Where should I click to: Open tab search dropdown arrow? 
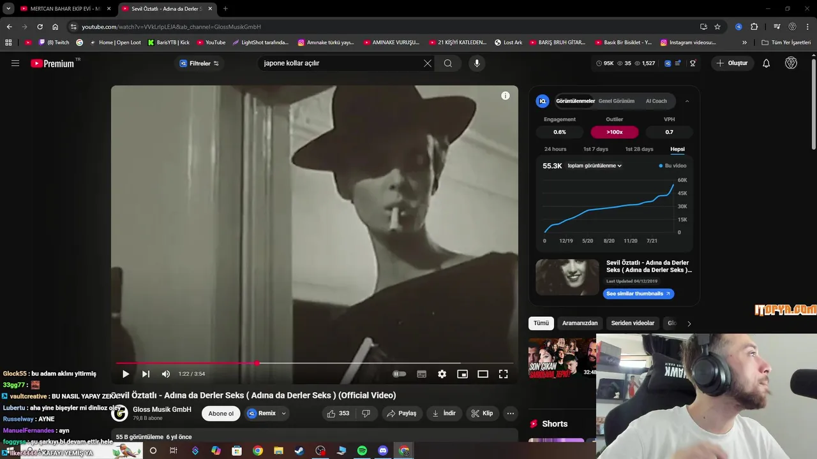point(8,8)
